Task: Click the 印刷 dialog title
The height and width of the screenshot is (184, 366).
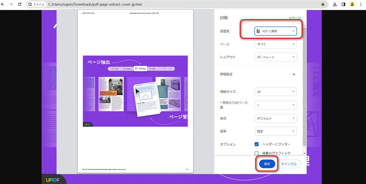Action: [x=224, y=18]
